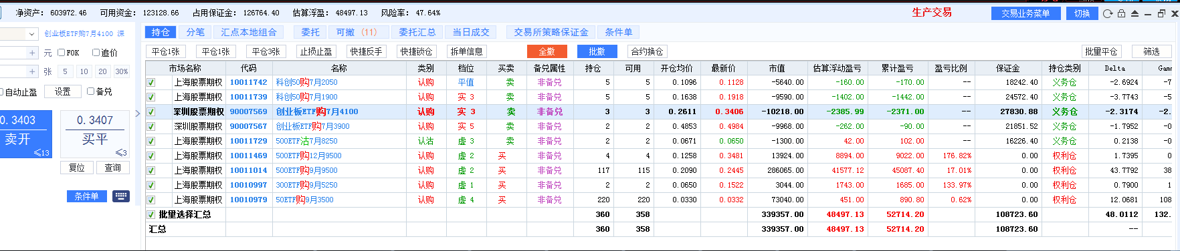The height and width of the screenshot is (251, 1180).
Task: Open the 交易所策略保证金 tab
Action: [x=551, y=32]
